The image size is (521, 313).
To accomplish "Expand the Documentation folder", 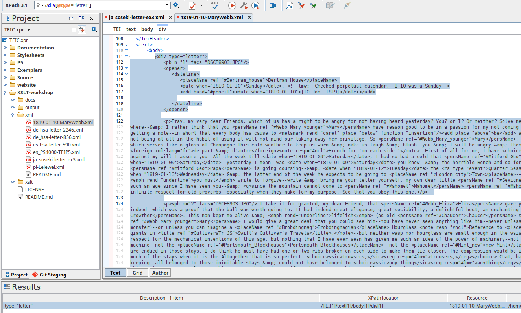I will [6, 48].
